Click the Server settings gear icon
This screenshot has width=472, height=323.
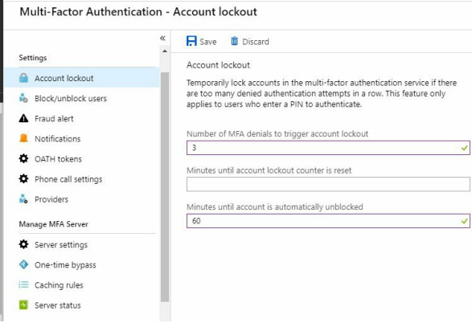pyautogui.click(x=23, y=244)
